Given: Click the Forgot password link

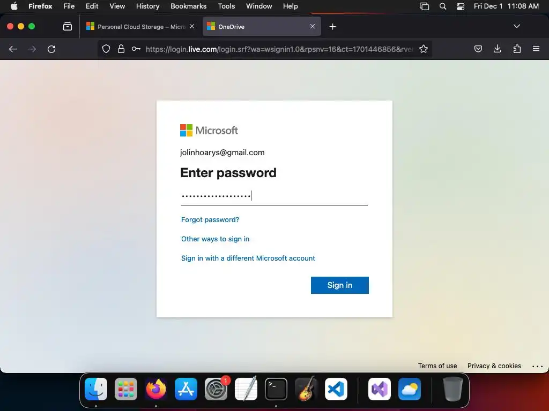Looking at the screenshot, I should (210, 220).
